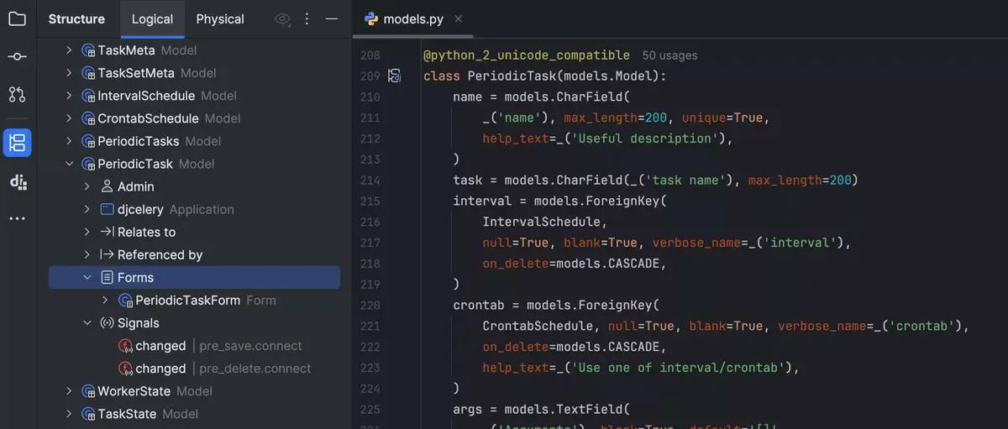Click the TaskSetMeta model icon
This screenshot has height=429, width=1008.
tap(88, 73)
